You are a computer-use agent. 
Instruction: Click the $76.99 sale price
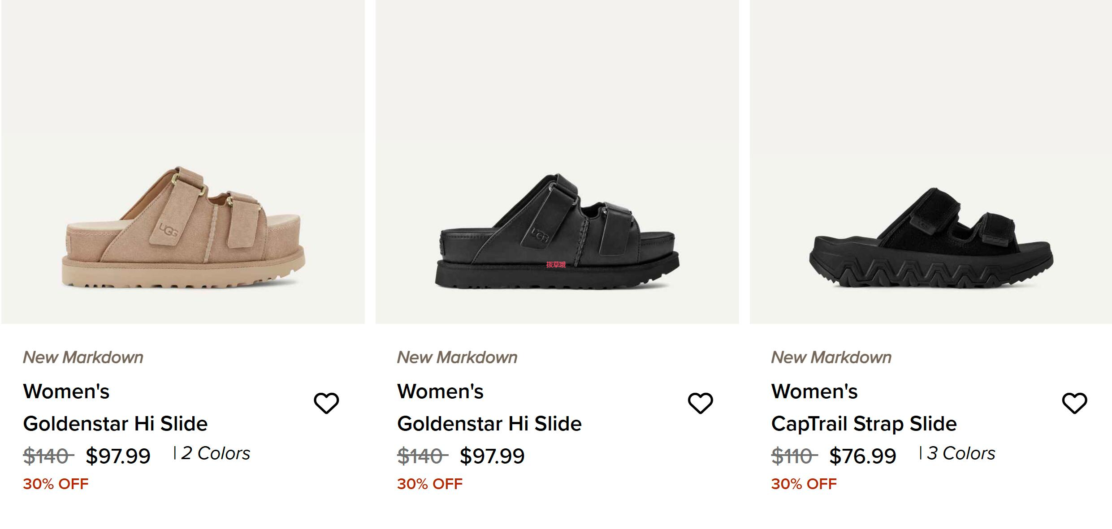coord(863,456)
